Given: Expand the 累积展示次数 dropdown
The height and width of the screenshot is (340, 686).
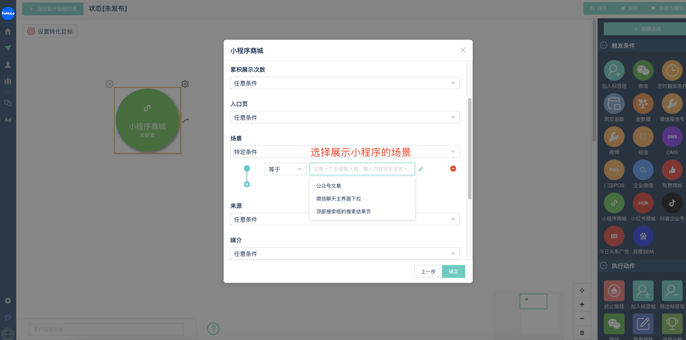Looking at the screenshot, I should click(344, 83).
